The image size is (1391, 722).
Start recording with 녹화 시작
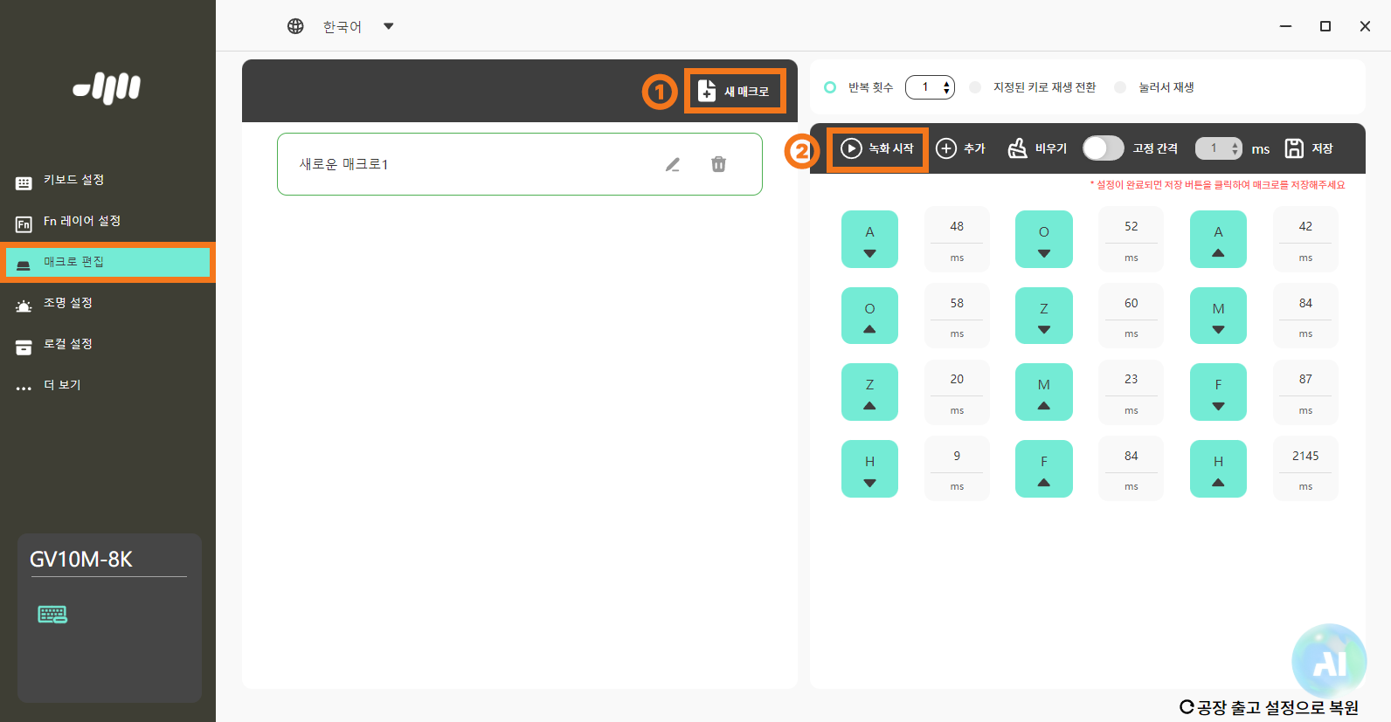[x=877, y=148]
